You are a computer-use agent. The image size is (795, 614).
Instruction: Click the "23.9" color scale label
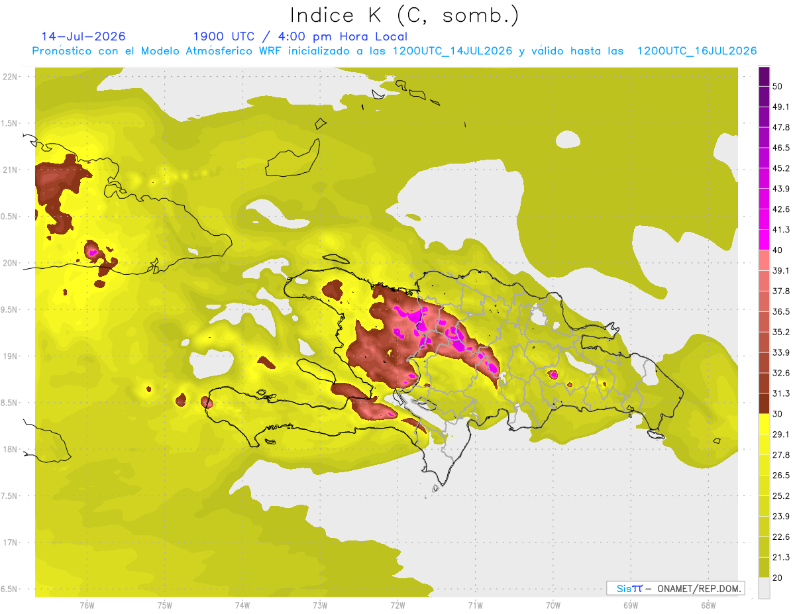781,516
